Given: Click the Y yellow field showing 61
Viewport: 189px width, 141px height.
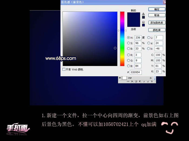Looking at the screenshot, I should pyautogui.click(x=158, y=66).
